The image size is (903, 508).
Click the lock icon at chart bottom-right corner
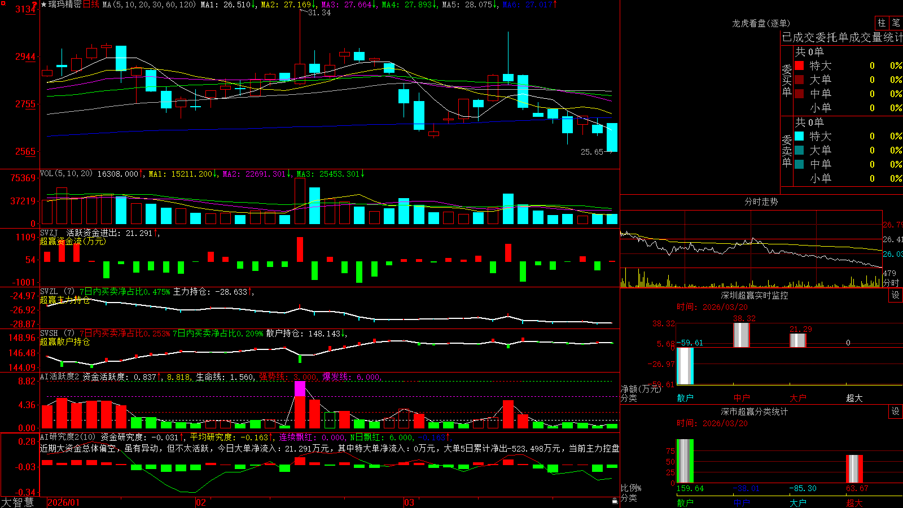tap(615, 501)
